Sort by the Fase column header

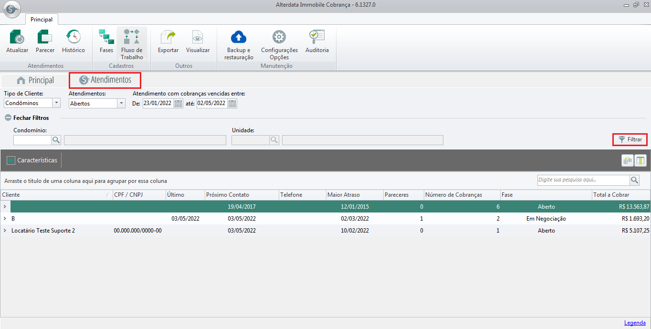tap(546, 195)
